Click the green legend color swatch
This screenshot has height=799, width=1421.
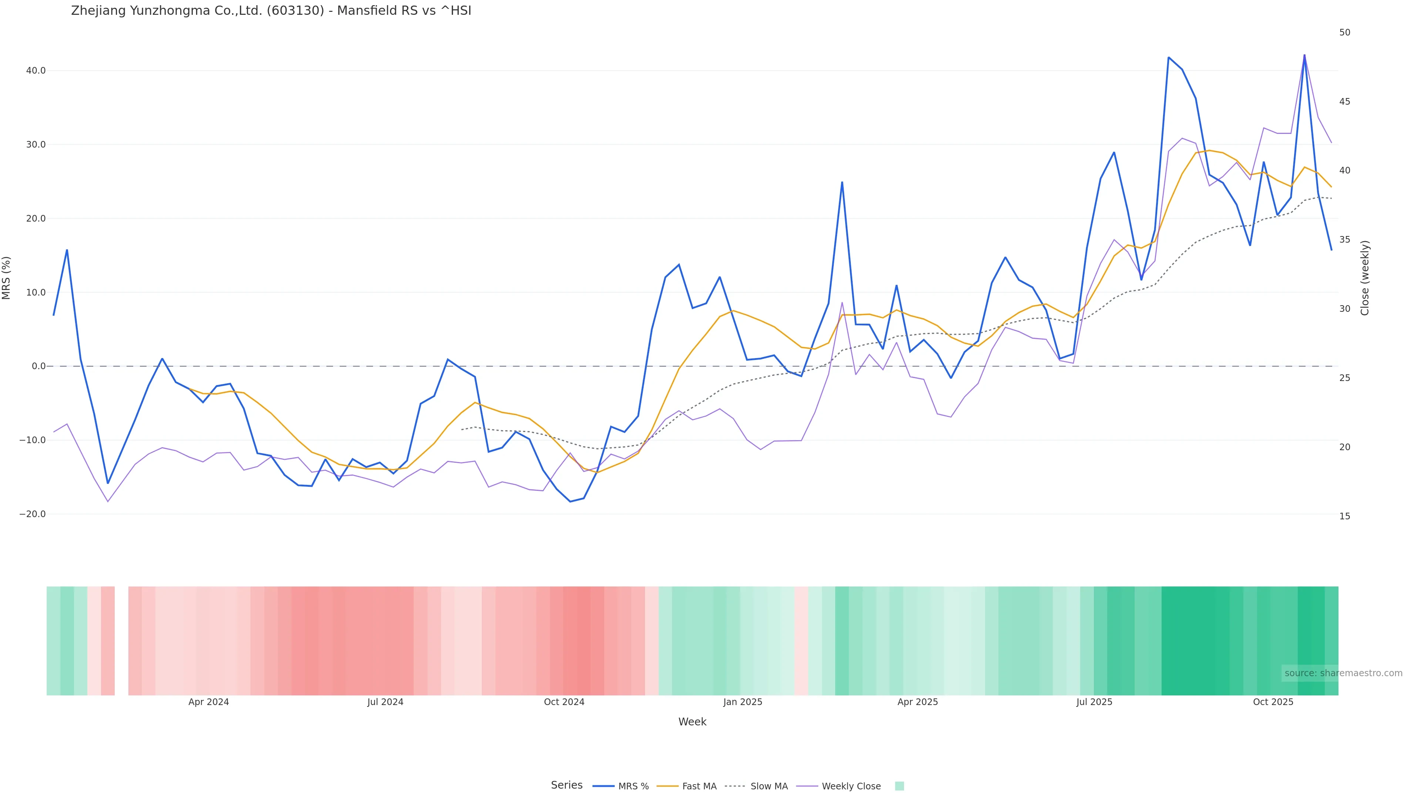(899, 786)
